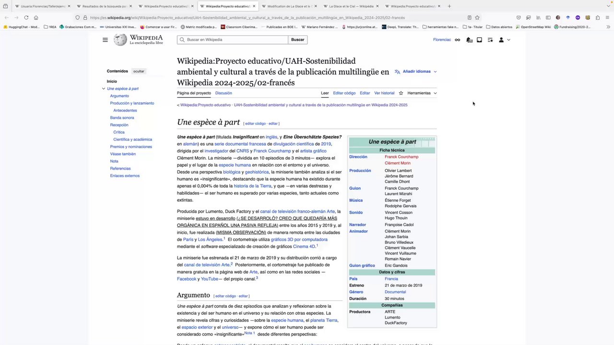Click the Nota 1 footnote link
Image resolution: width=614 pixels, height=345 pixels.
pos(249,333)
